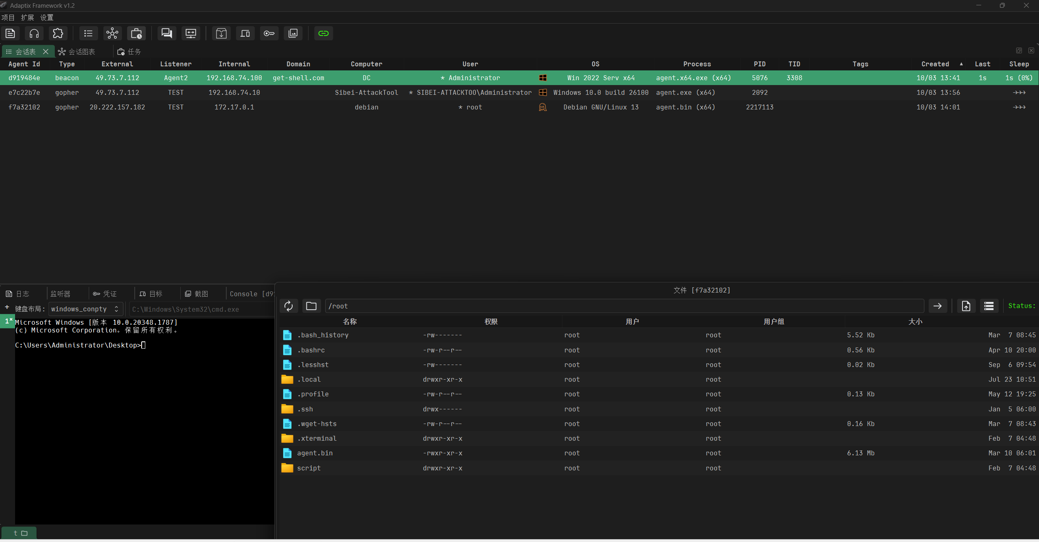The image size is (1039, 542).
Task: Open the screenshots gallery toolbar icon
Action: point(293,33)
